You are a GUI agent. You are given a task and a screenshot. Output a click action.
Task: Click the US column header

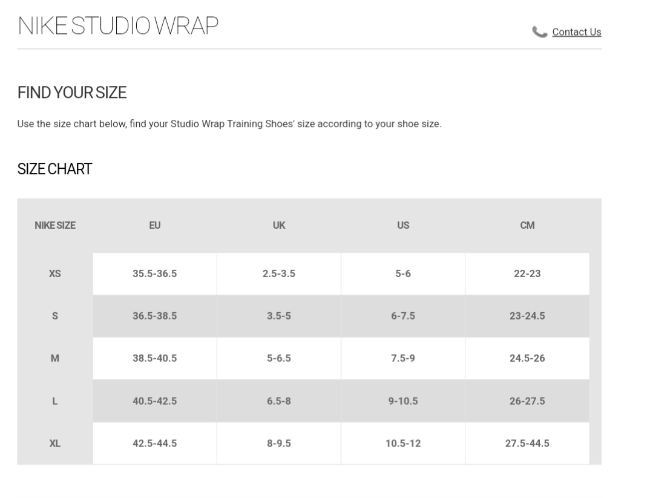(x=403, y=225)
